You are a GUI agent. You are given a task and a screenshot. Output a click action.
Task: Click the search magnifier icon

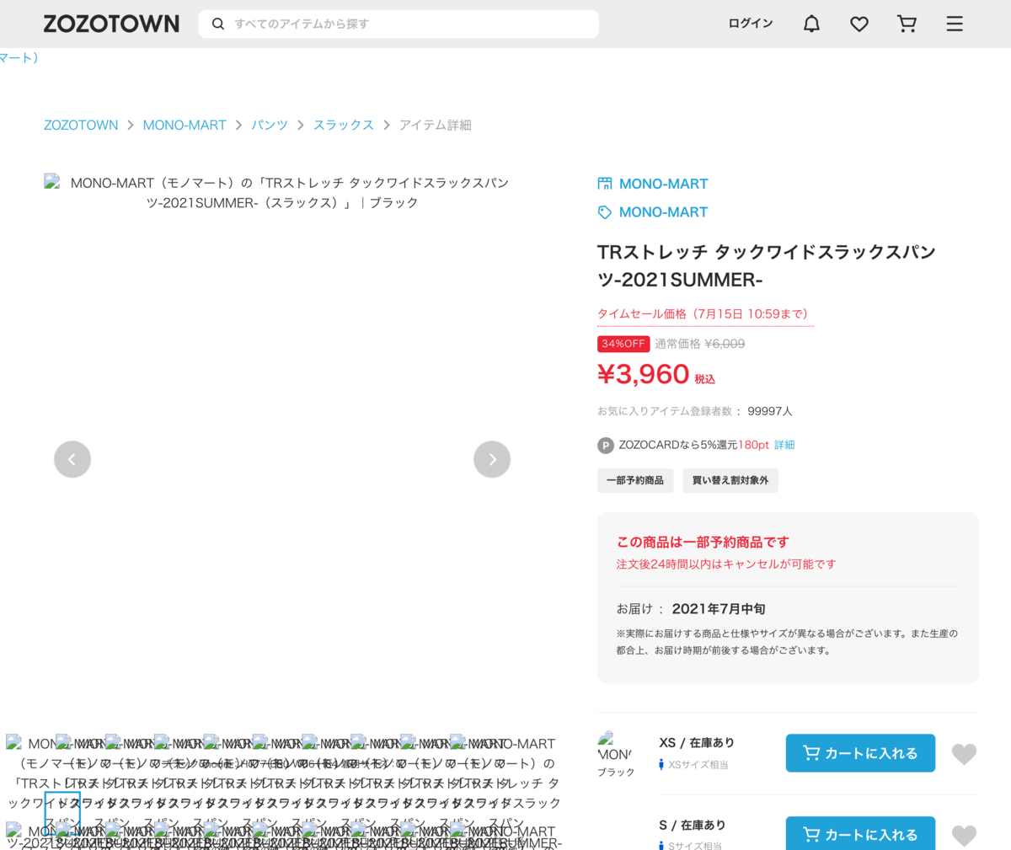218,24
